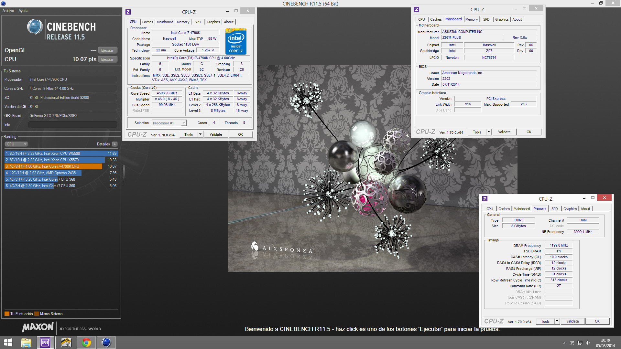Show hidden system tray icons
This screenshot has height=349, width=621.
tap(564, 343)
